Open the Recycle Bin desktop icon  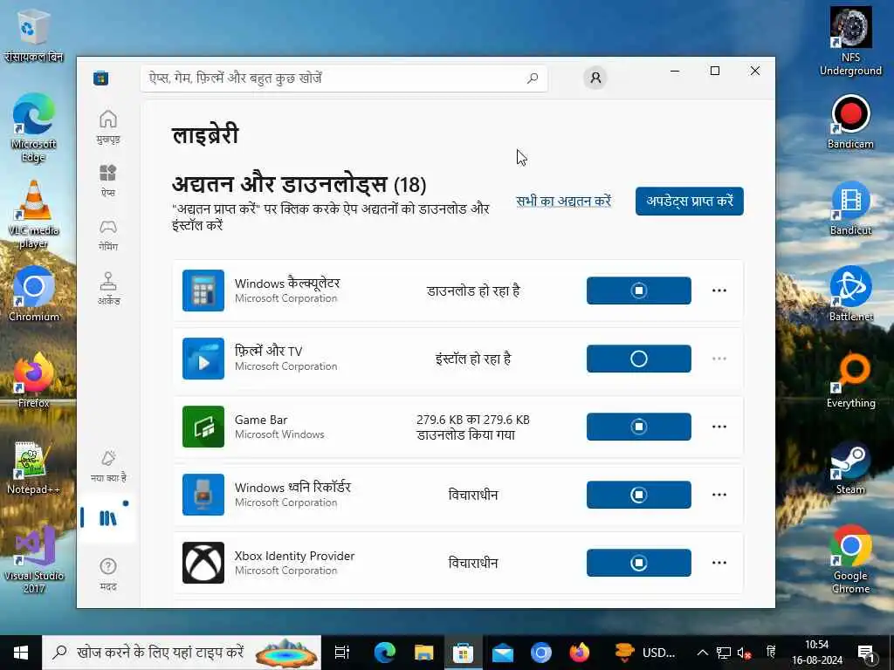33,34
